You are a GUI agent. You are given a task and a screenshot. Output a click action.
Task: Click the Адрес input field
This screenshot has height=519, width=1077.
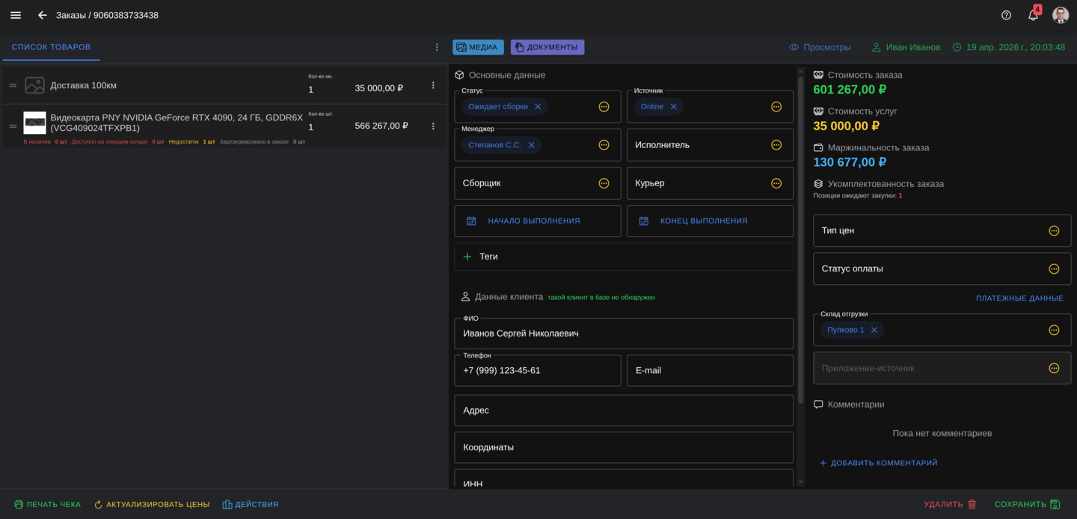pyautogui.click(x=623, y=411)
